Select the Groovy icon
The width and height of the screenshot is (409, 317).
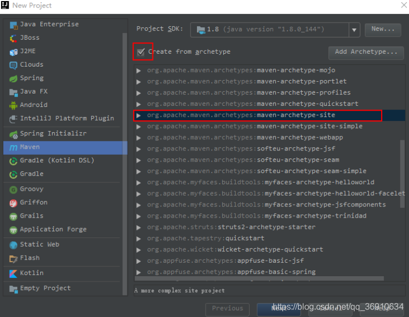pyautogui.click(x=13, y=189)
